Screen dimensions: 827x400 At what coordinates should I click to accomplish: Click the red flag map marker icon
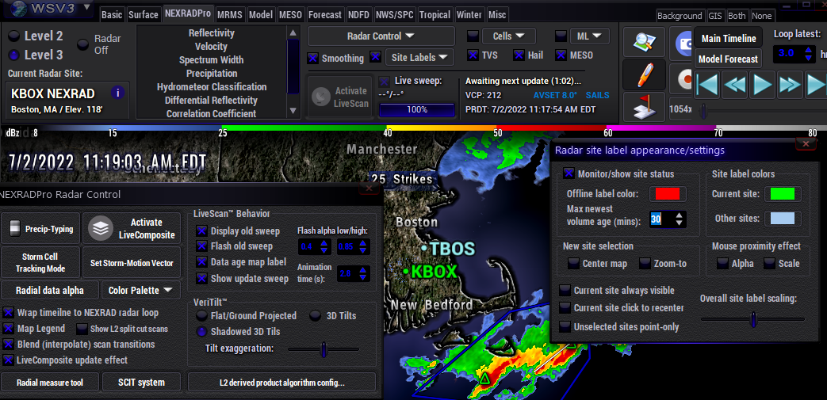click(x=644, y=106)
